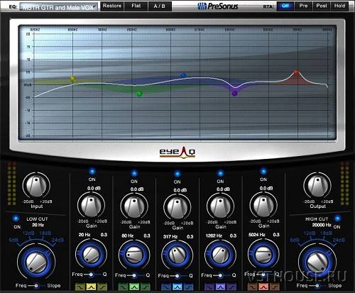Click the purple band node on EQ graph

tap(234, 93)
